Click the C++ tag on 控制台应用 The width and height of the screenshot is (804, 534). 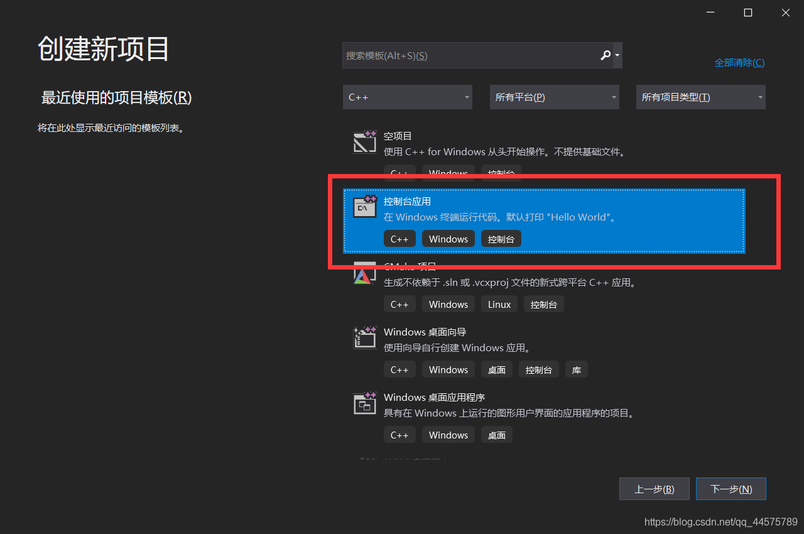click(399, 239)
